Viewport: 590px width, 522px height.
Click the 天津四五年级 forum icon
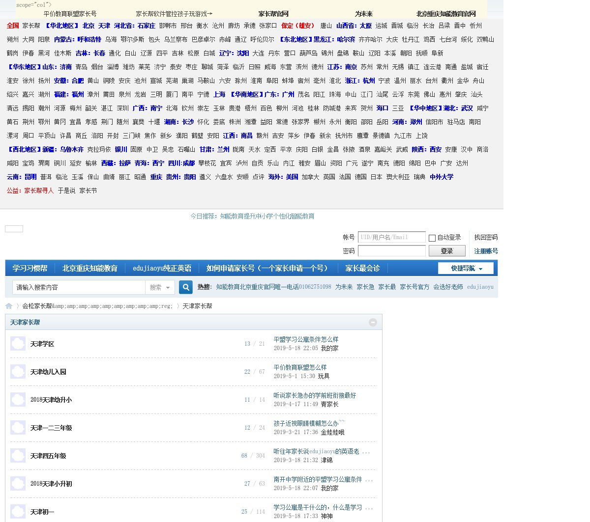pos(18,456)
